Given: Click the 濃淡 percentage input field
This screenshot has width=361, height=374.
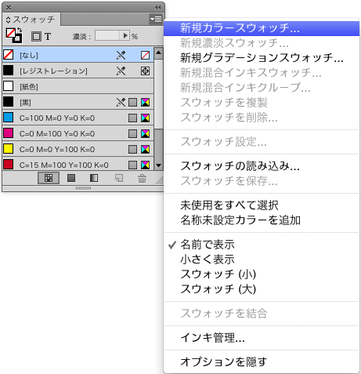Looking at the screenshot, I should coord(107,36).
